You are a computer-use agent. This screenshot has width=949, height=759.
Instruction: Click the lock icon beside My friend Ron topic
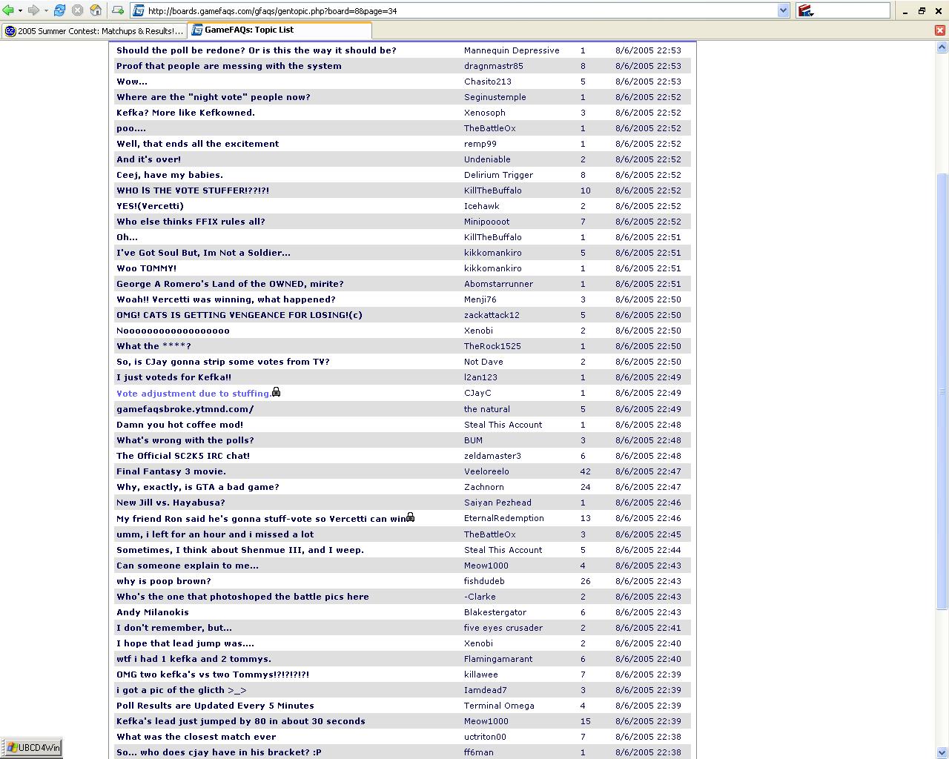410,517
